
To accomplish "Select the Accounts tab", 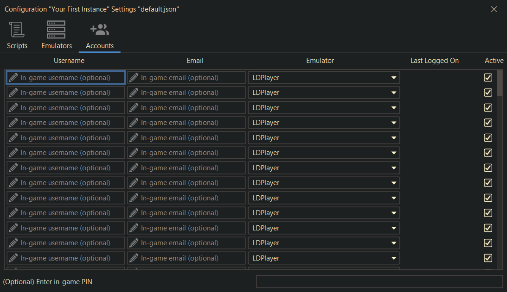I will point(100,36).
